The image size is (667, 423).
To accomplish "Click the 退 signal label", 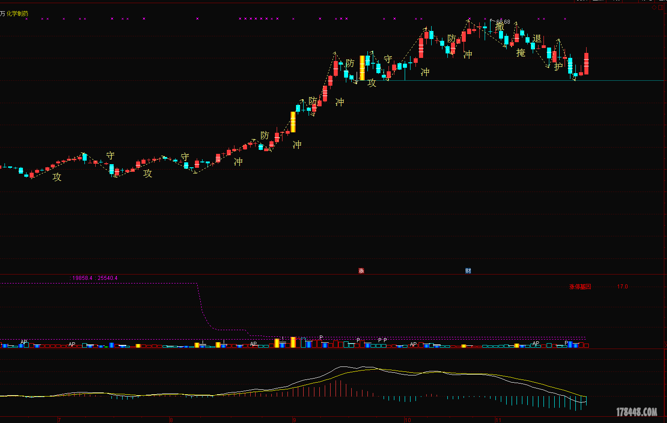I will 537,39.
